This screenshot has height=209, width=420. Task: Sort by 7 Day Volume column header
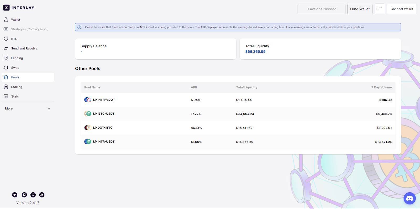click(x=381, y=87)
